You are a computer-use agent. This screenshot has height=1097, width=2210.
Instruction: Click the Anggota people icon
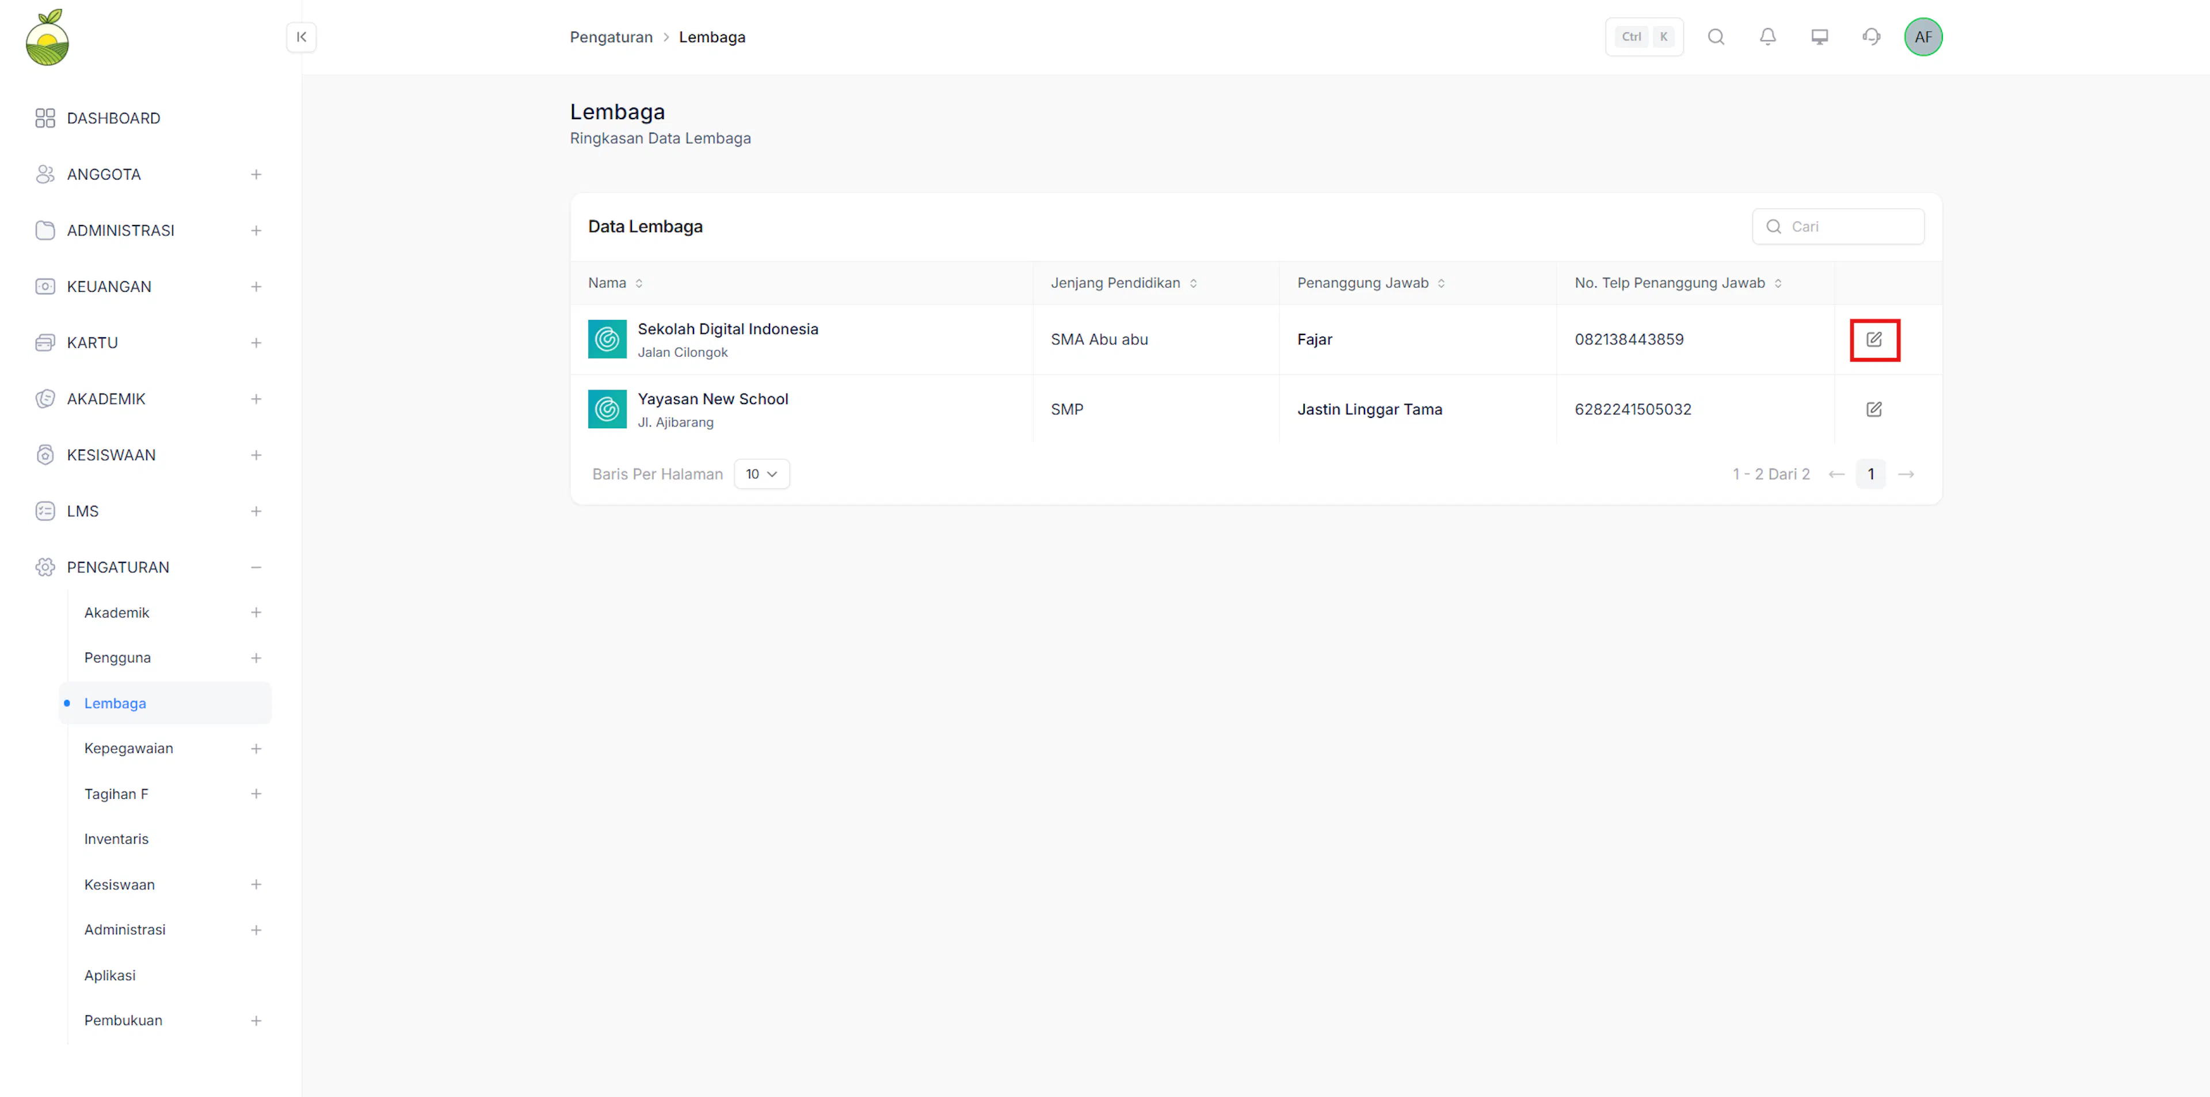45,174
